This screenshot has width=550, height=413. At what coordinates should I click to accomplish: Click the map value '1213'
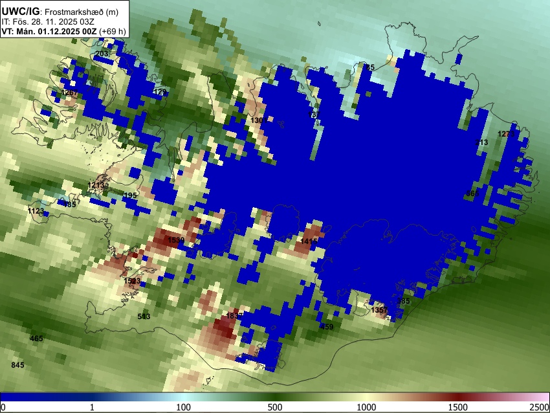(96, 185)
